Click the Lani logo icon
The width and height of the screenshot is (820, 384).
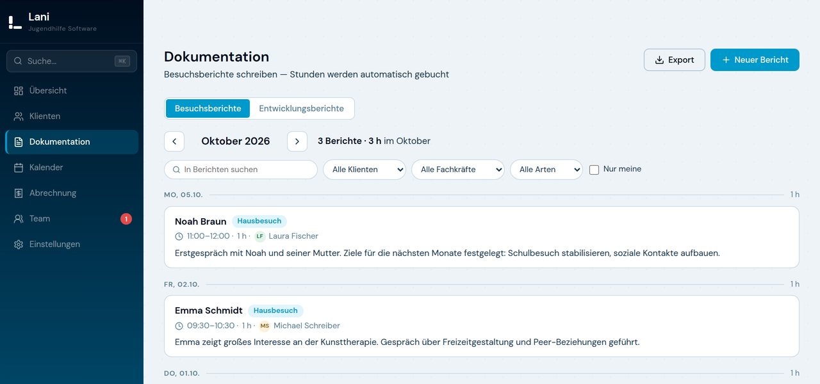15,22
